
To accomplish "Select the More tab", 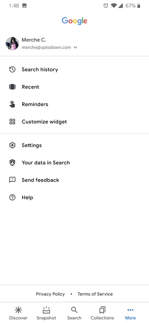I will point(130,313).
